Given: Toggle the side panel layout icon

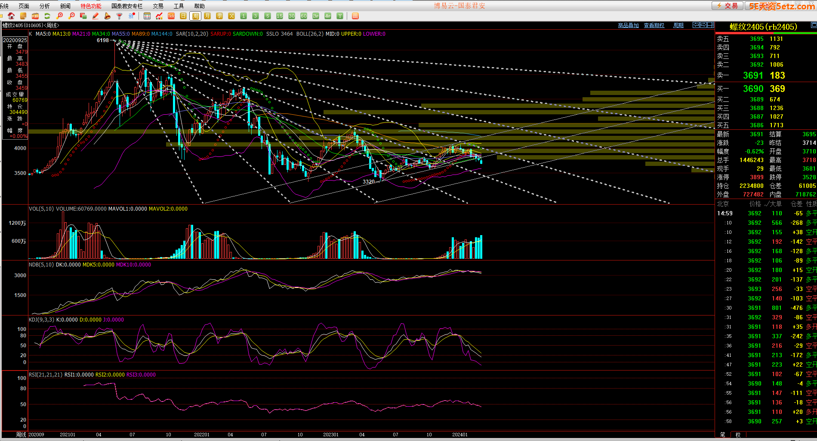Looking at the screenshot, I should pos(711,25).
